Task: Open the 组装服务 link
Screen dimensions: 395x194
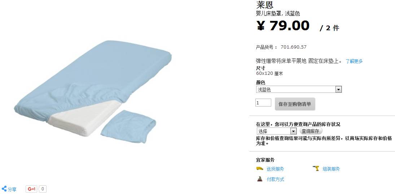Action: (331, 169)
